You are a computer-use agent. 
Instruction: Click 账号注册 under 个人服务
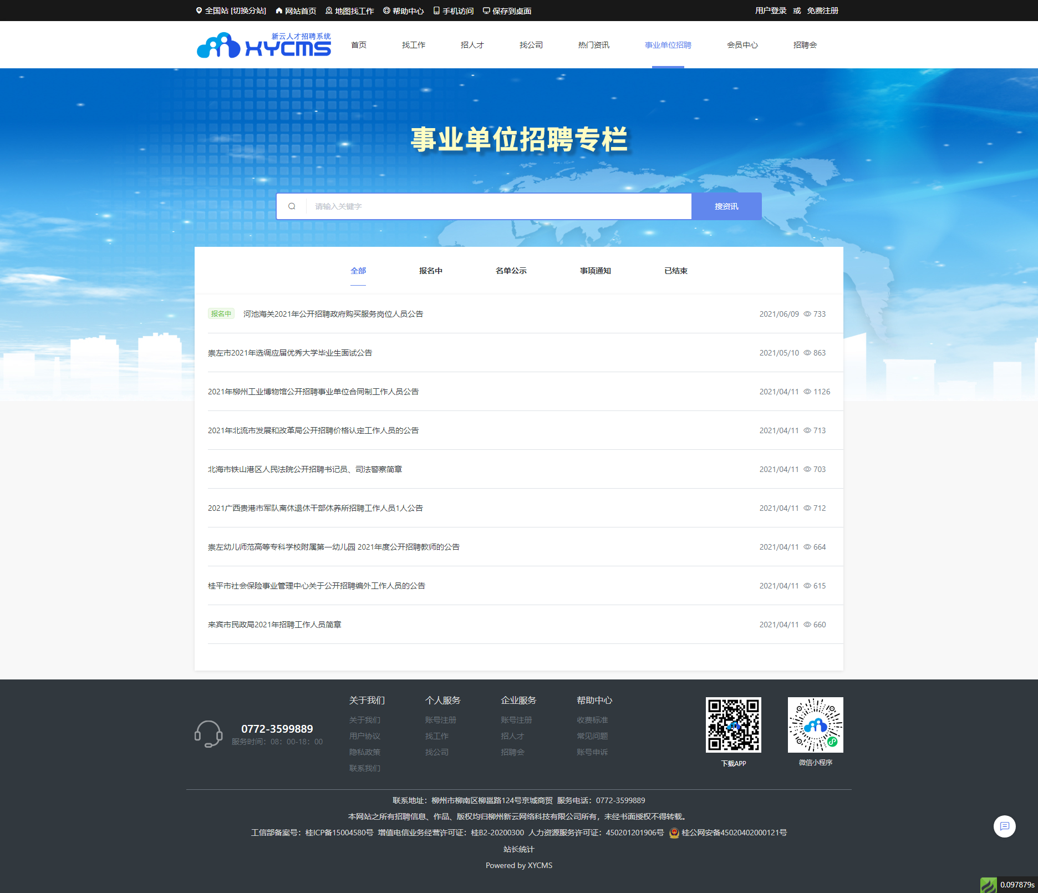point(441,720)
